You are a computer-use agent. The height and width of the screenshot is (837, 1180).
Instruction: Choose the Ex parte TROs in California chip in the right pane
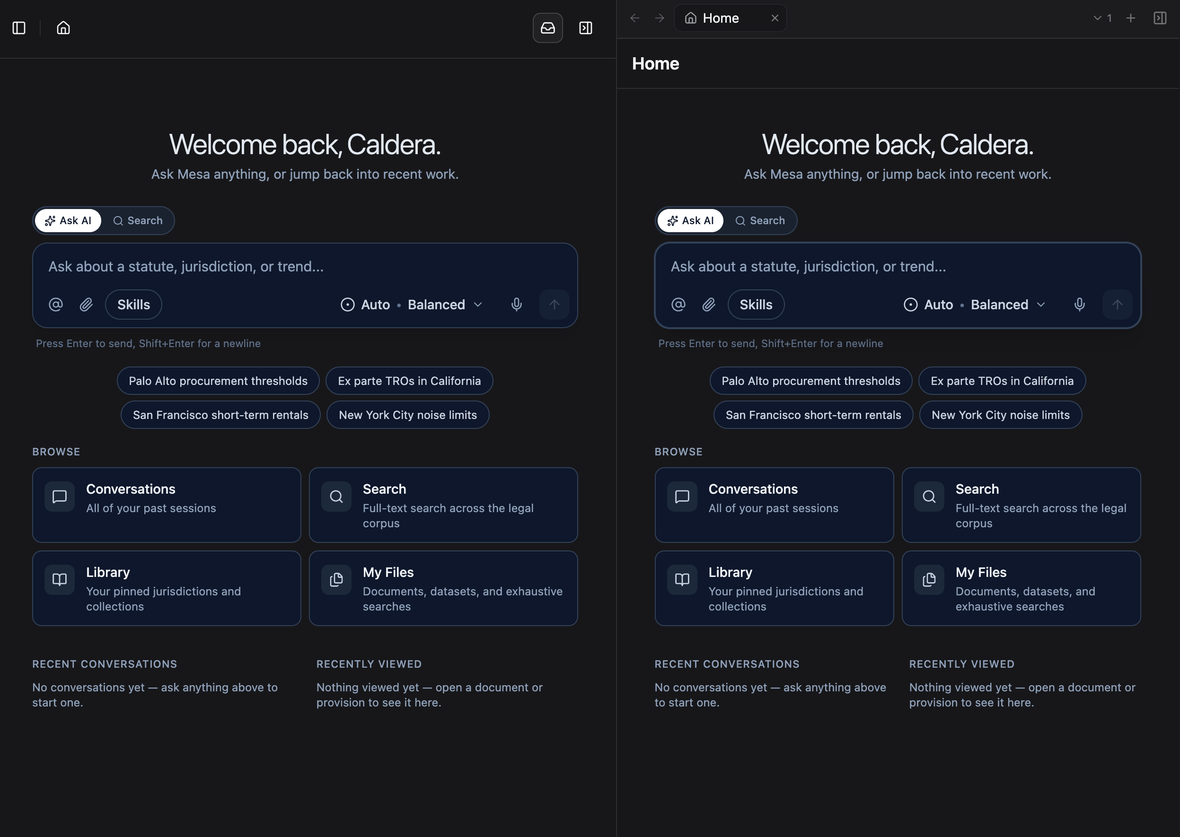point(1002,381)
